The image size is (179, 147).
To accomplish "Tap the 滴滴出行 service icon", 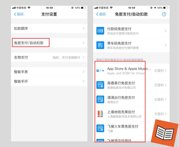I will click(x=100, y=99).
